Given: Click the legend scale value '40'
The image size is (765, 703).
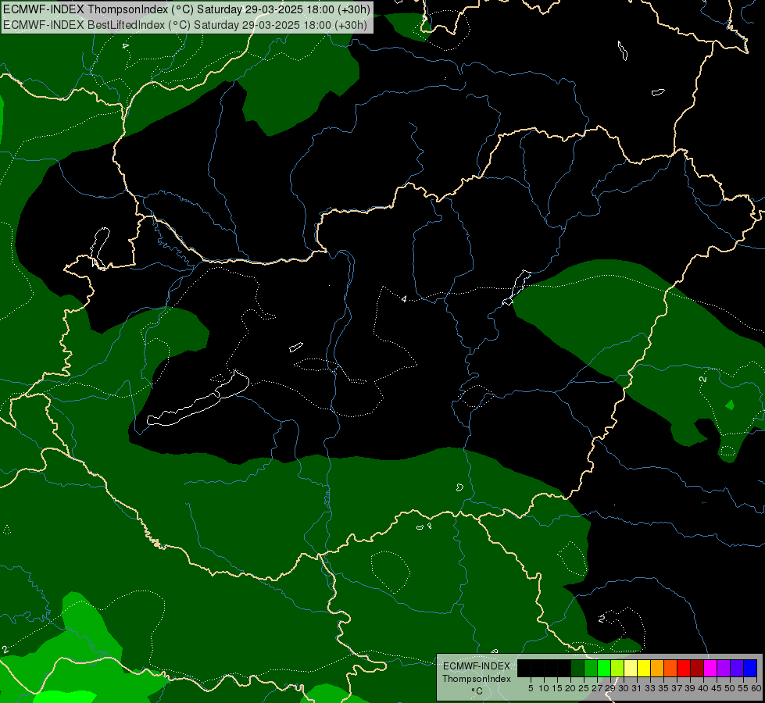Looking at the screenshot, I should [x=703, y=688].
